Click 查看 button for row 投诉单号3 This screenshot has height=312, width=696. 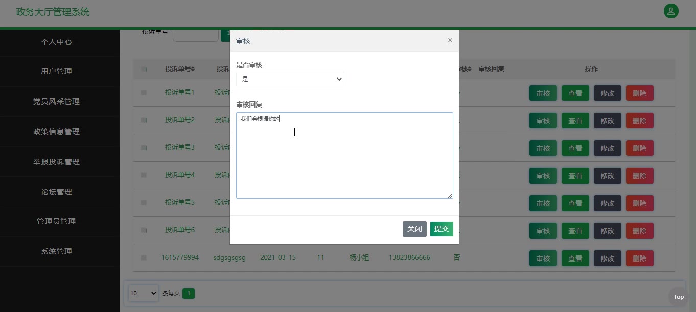[575, 148]
